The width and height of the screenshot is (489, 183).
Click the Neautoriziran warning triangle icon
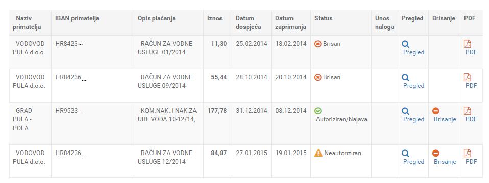[318, 153]
